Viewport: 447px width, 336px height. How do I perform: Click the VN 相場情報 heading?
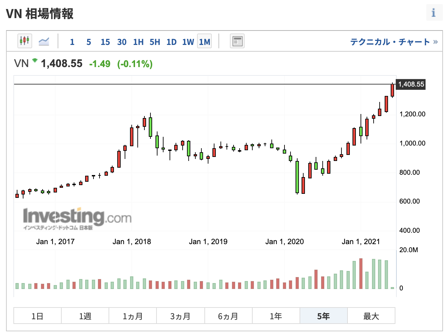pos(40,14)
